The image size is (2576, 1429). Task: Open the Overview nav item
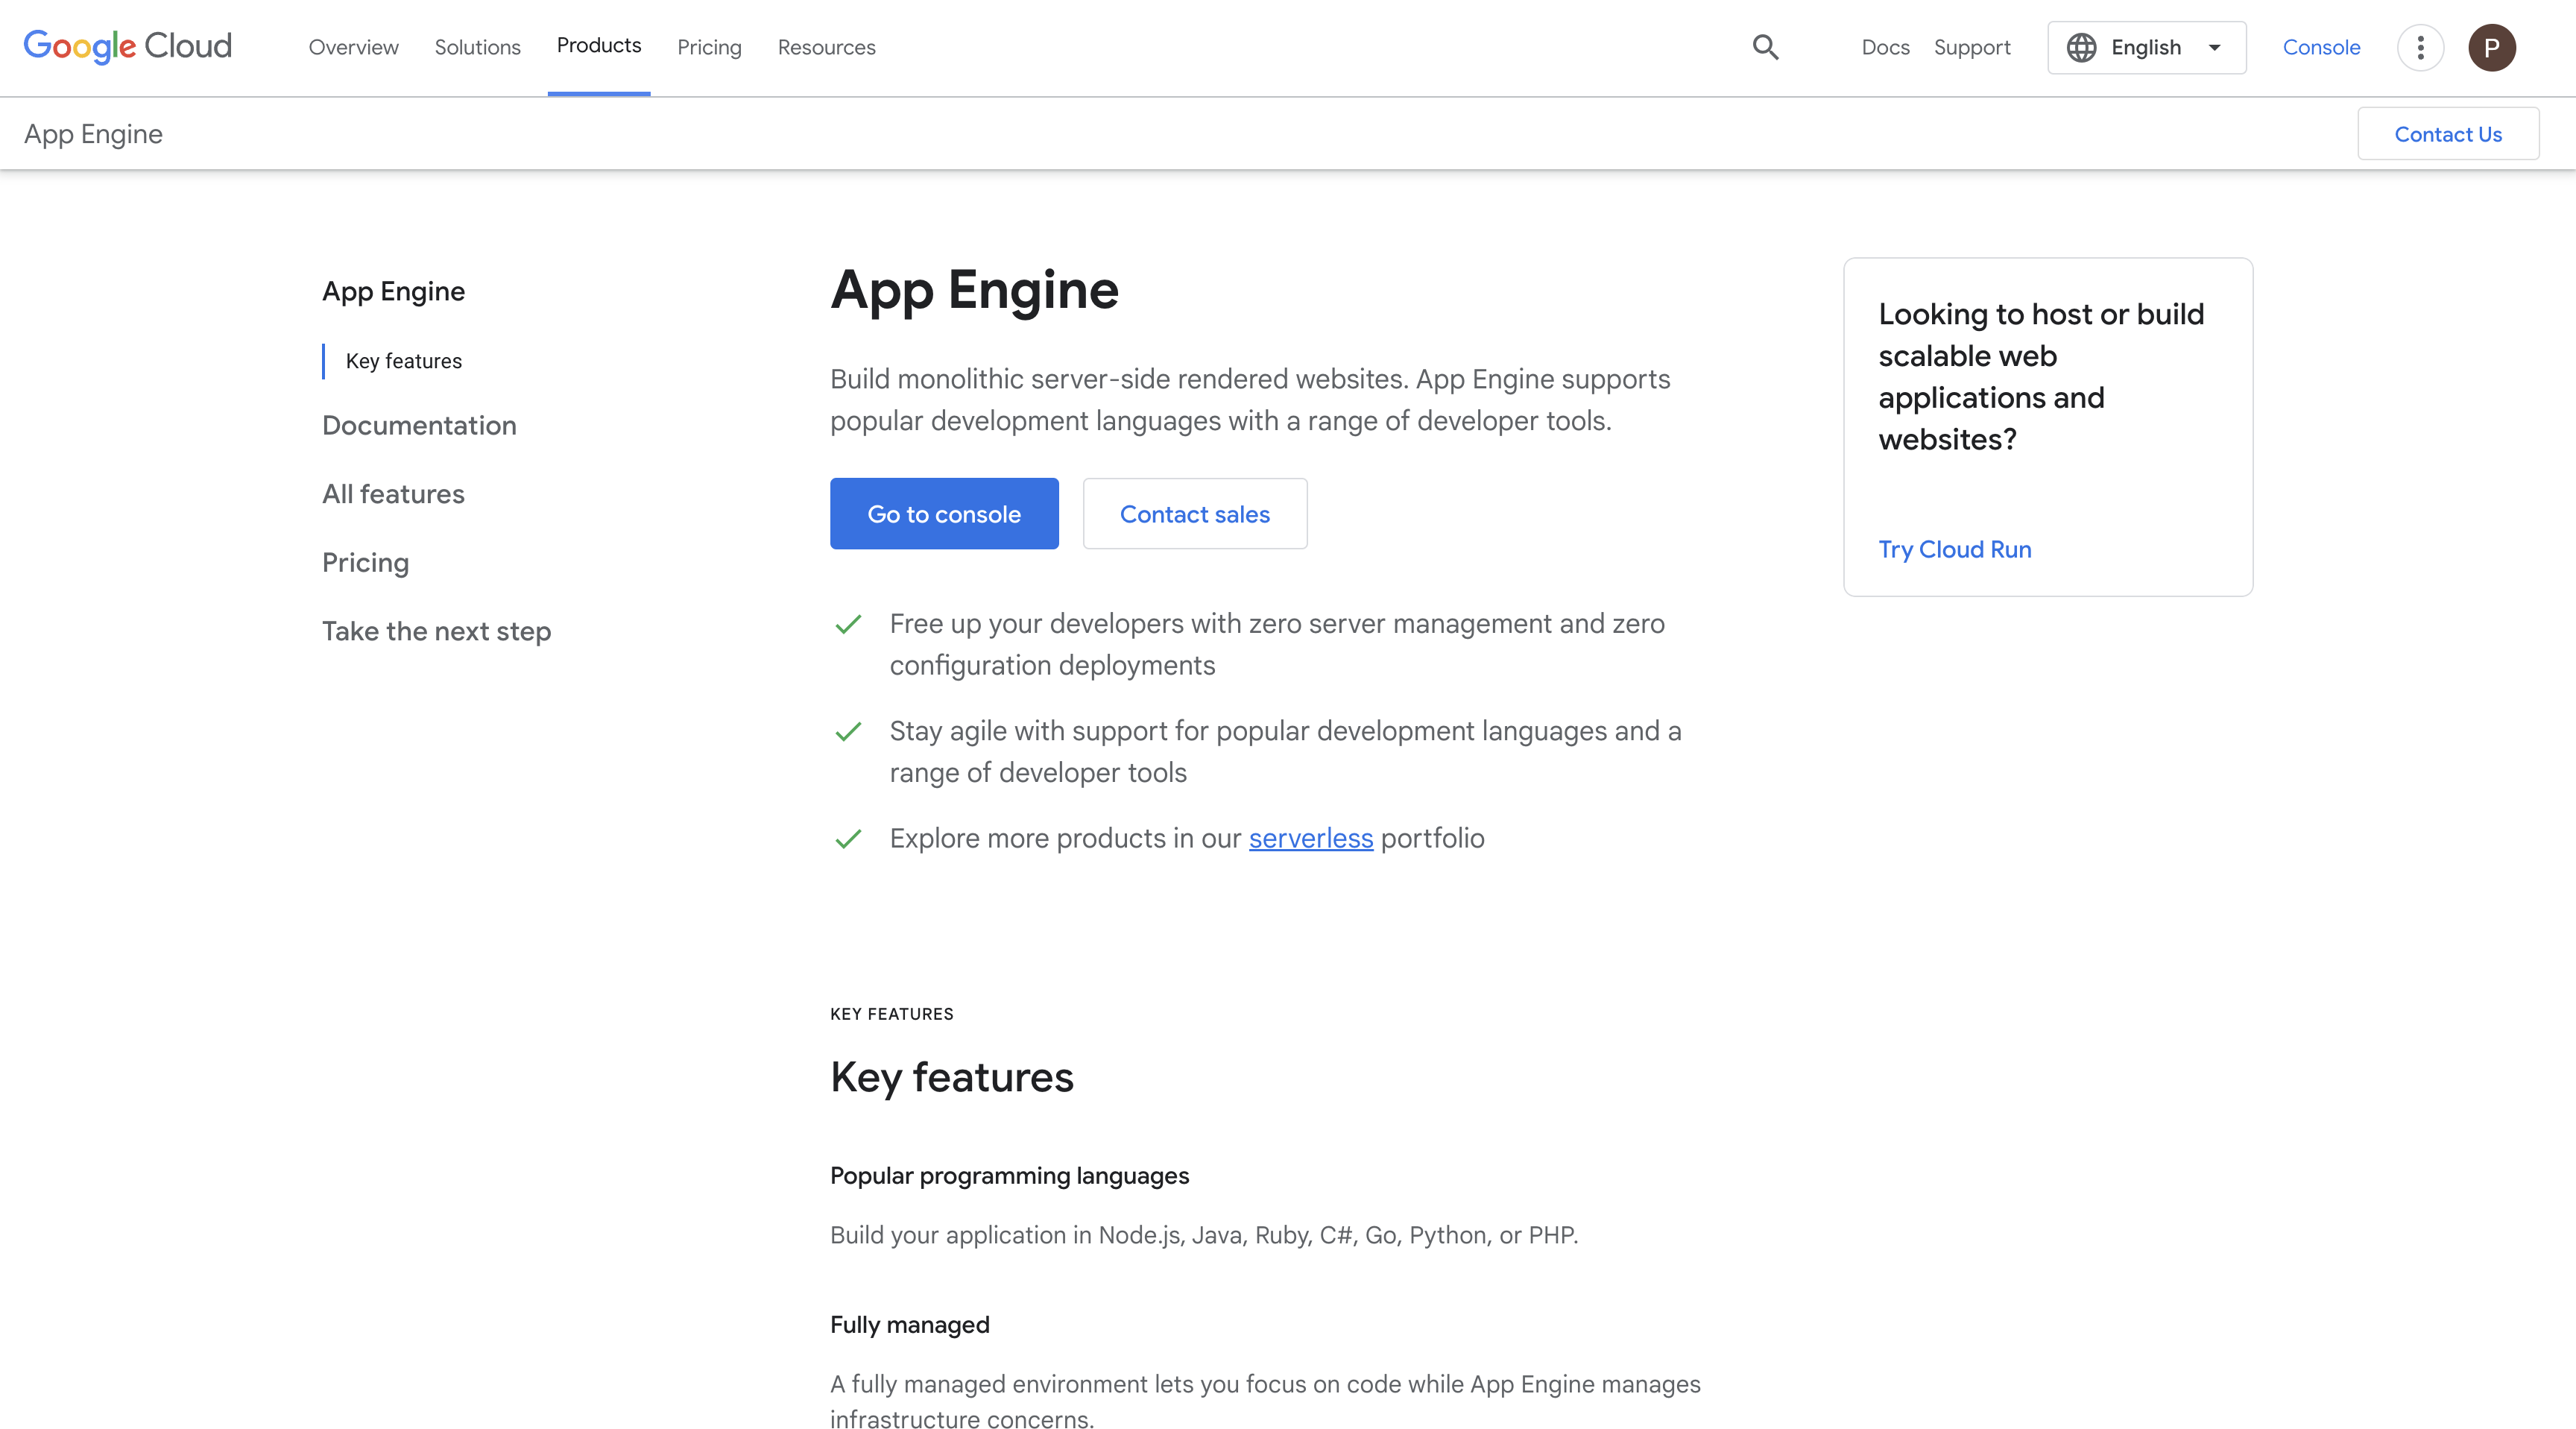click(353, 47)
